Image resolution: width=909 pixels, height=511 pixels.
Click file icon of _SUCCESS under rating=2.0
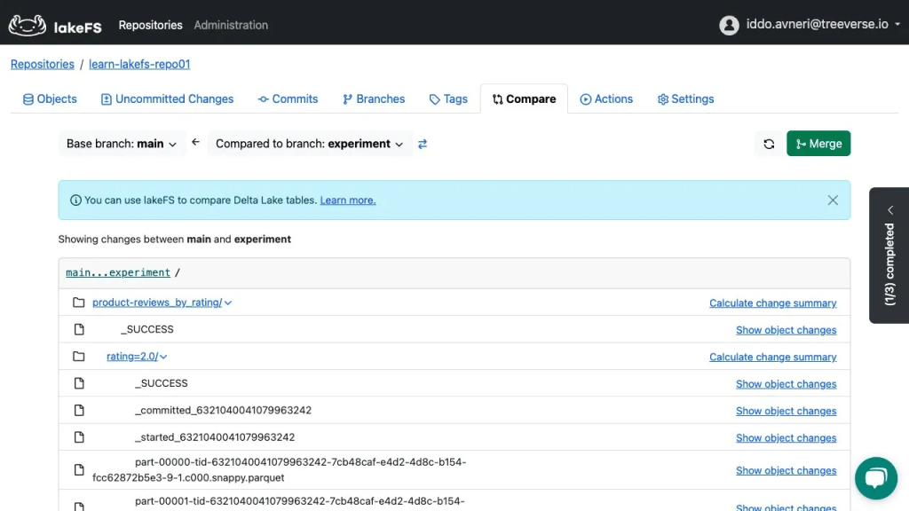[79, 383]
